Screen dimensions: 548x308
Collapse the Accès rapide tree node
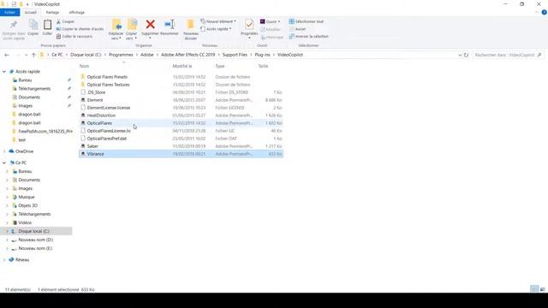pyautogui.click(x=4, y=72)
